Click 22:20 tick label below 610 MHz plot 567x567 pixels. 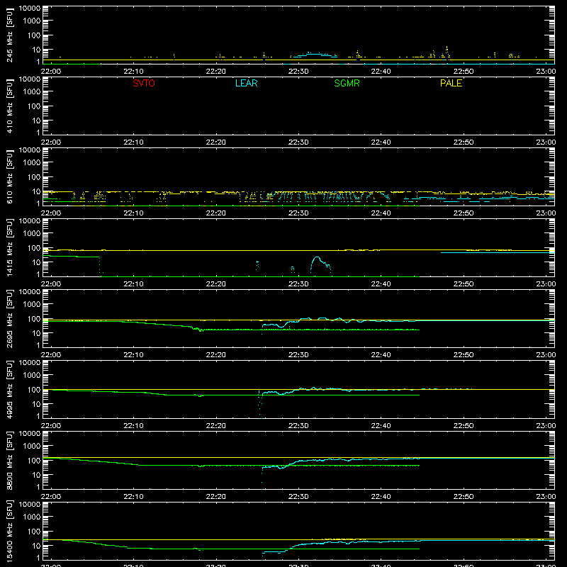pos(216,213)
